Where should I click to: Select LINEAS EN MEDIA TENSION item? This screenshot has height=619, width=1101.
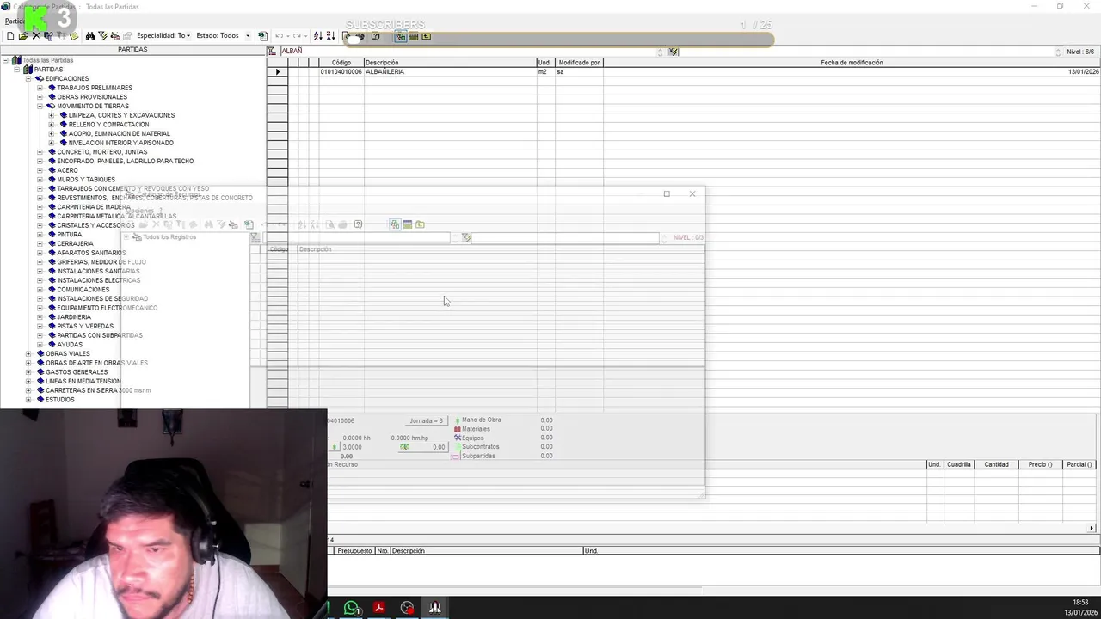pos(83,381)
